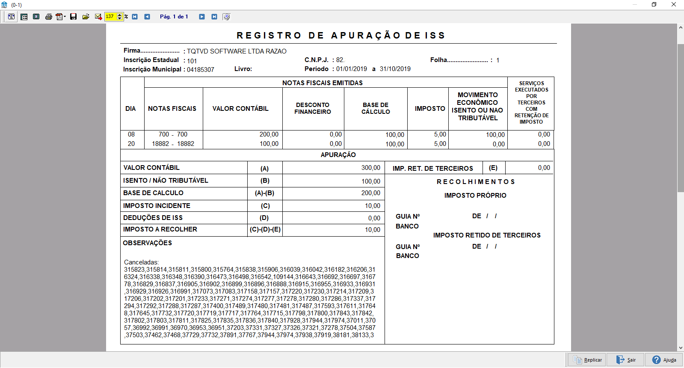Restore the window using title bar button
684x368 pixels.
coord(654,4)
